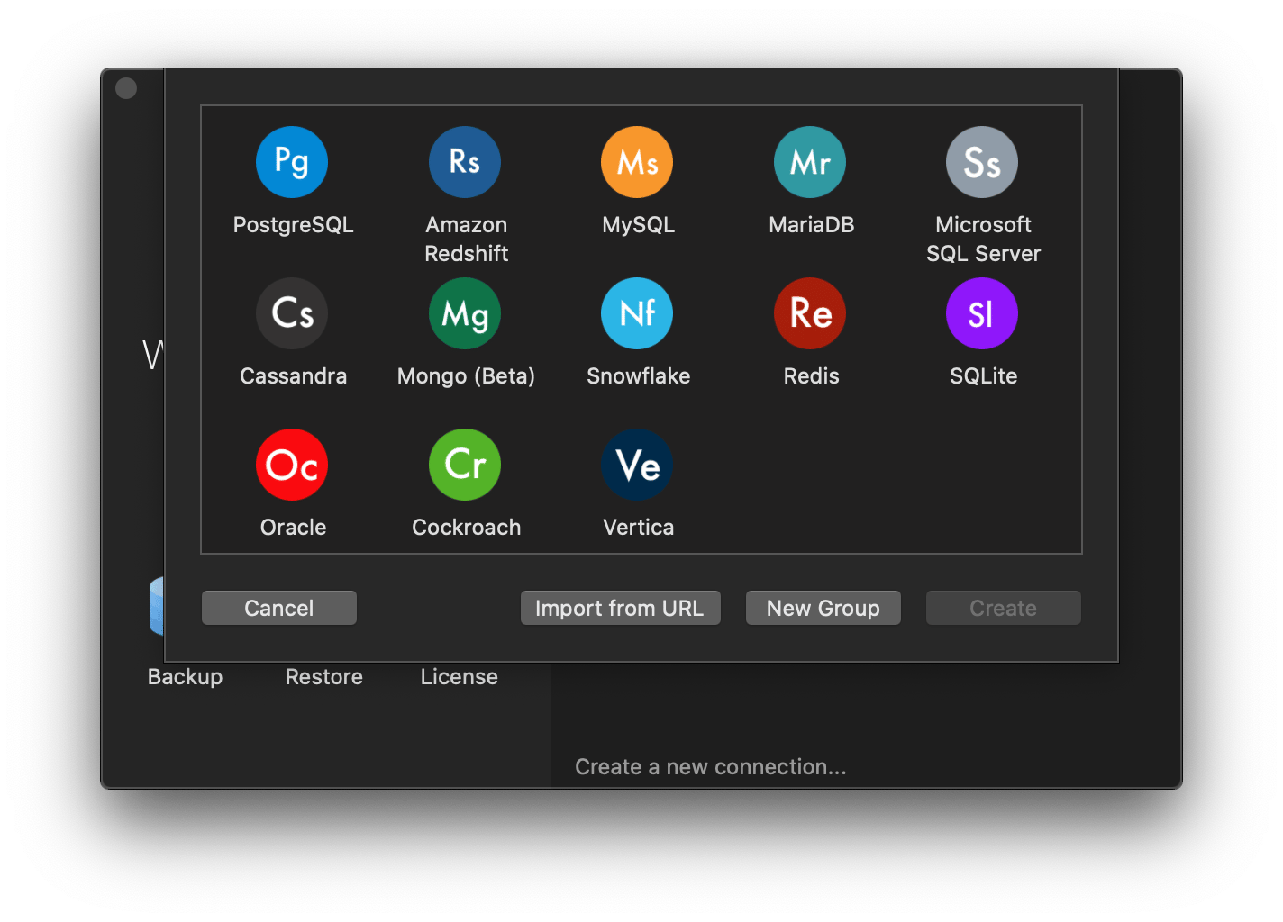The width and height of the screenshot is (1283, 922).
Task: Choose the Amazon Redshift Rs icon
Action: [465, 162]
